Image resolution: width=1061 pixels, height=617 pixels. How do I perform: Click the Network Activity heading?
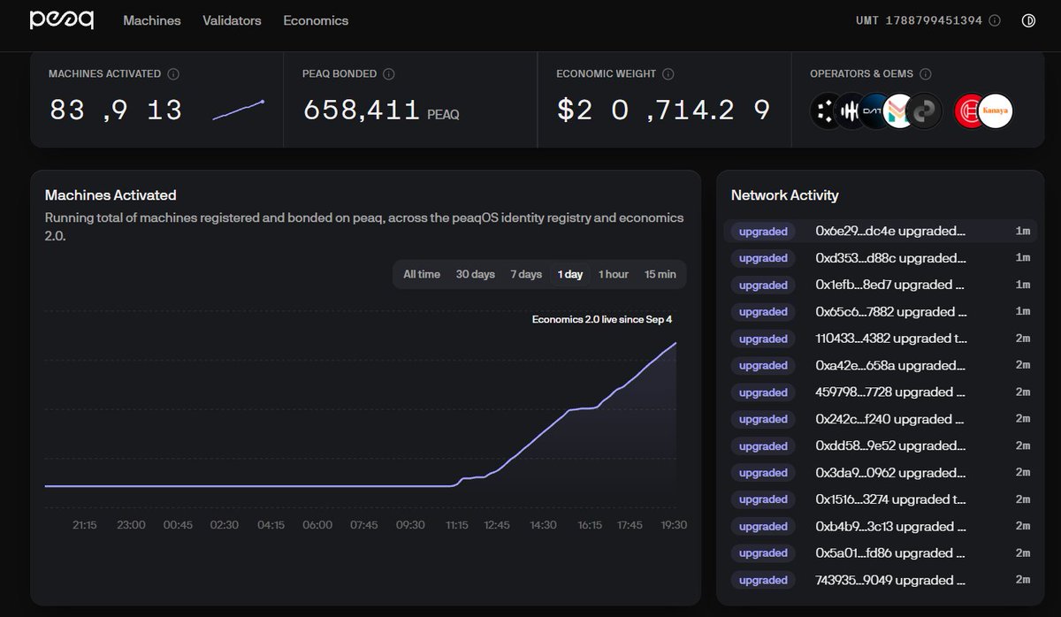(x=785, y=195)
